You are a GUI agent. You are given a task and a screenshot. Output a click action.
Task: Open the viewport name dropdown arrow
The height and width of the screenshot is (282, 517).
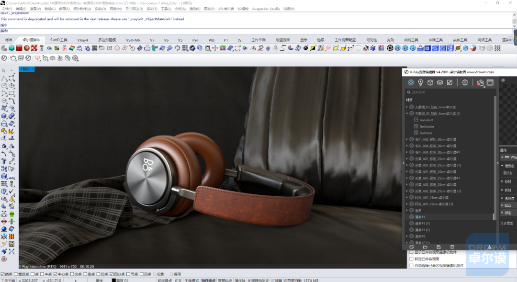[x=33, y=69]
